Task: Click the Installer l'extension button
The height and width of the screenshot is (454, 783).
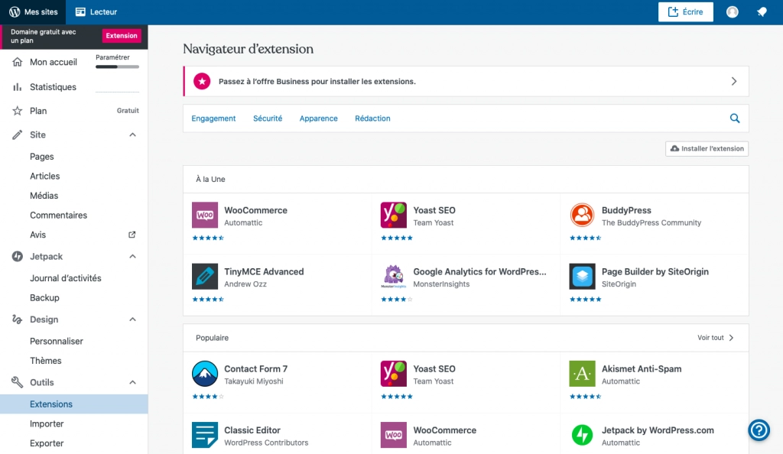Action: click(x=707, y=149)
